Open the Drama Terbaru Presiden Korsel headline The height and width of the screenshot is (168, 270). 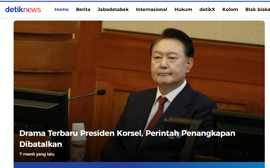click(127, 138)
